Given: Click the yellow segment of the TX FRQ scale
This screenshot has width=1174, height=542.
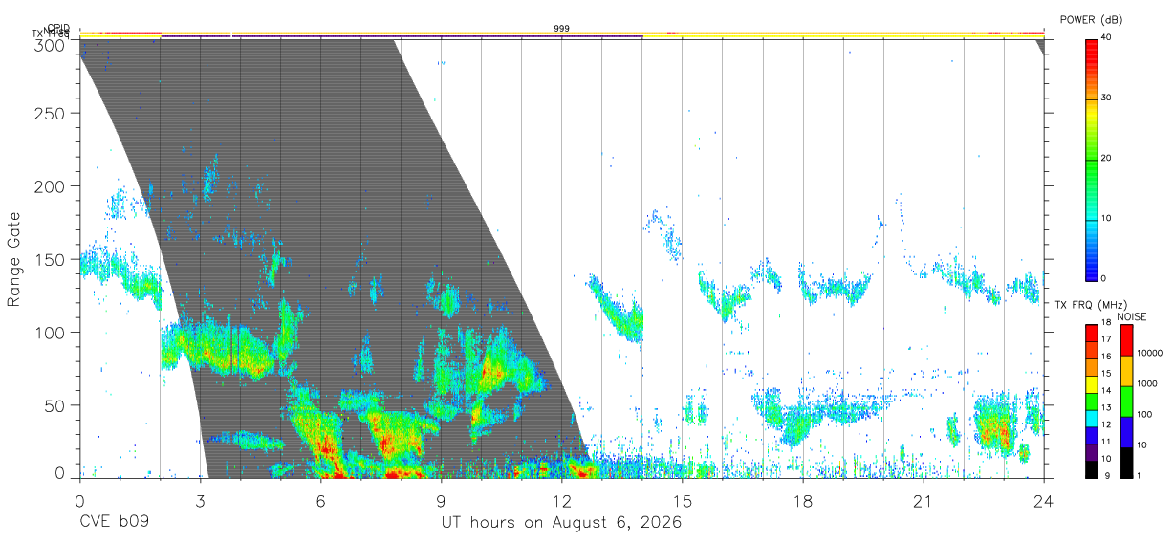Looking at the screenshot, I should pos(1092,384).
